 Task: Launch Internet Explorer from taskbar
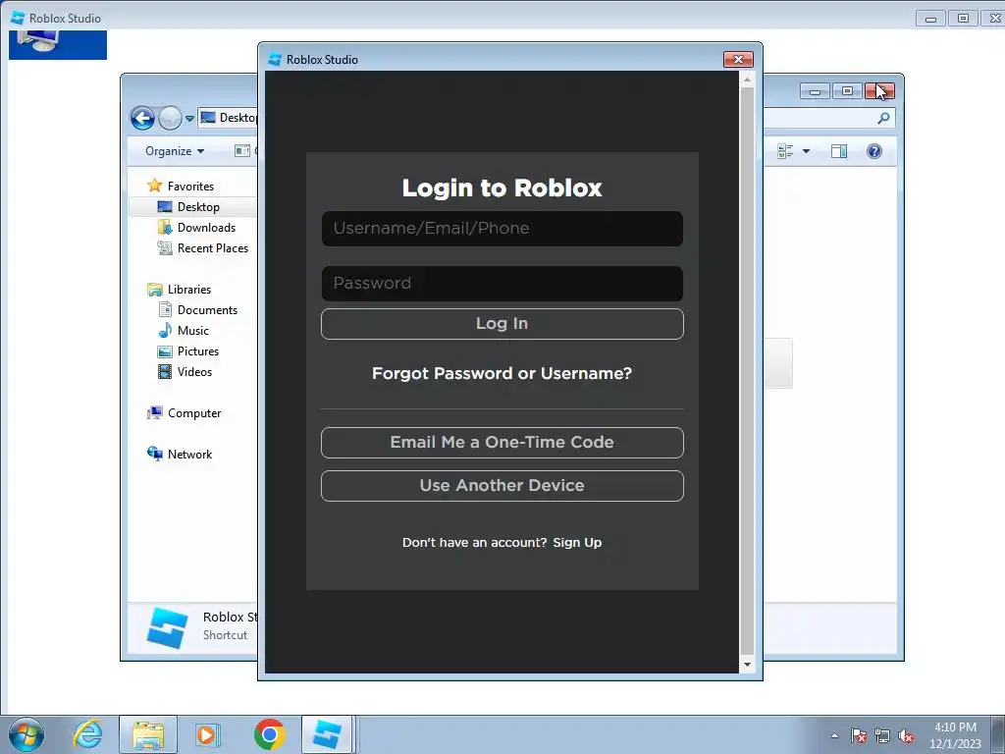[x=87, y=734]
